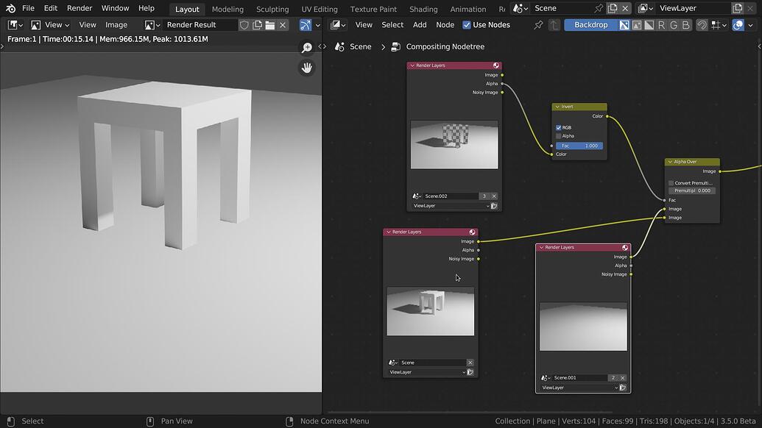Open the image browse dropdown before Render Result

coord(152,25)
